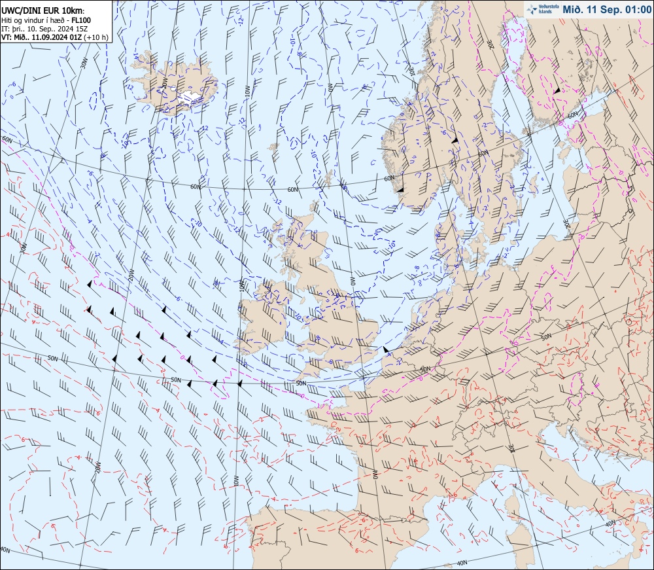The image size is (654, 570).
Task: Click the '10E' label over northern Italy
Action: 511,448
